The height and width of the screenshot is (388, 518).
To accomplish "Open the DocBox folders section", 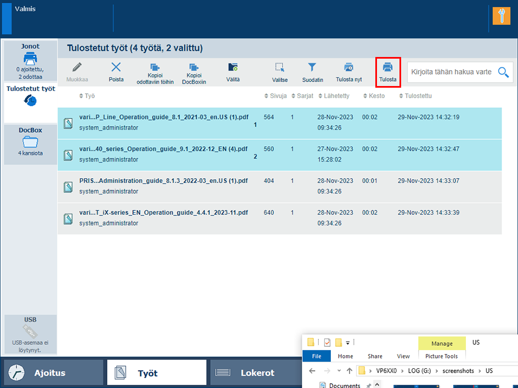I will (x=30, y=144).
